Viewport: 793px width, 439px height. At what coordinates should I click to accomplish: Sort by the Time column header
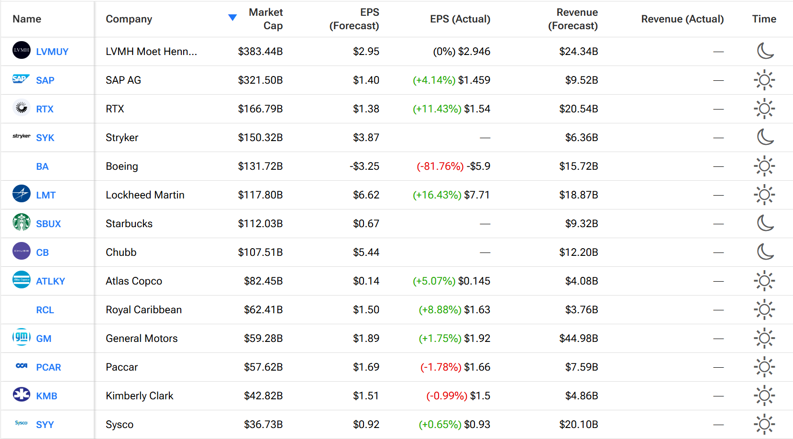pyautogui.click(x=764, y=19)
